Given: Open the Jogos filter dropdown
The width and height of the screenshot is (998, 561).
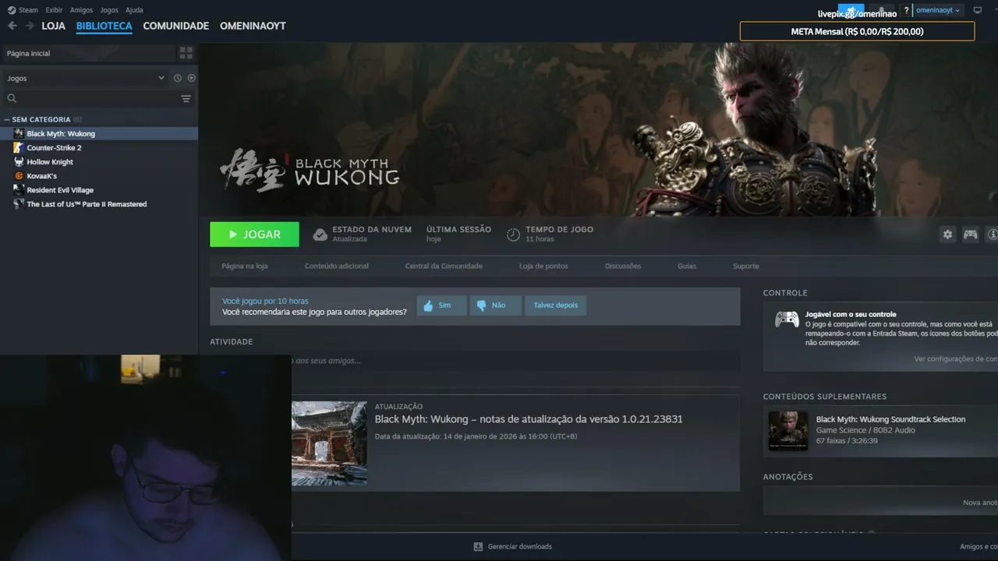Looking at the screenshot, I should pos(86,78).
